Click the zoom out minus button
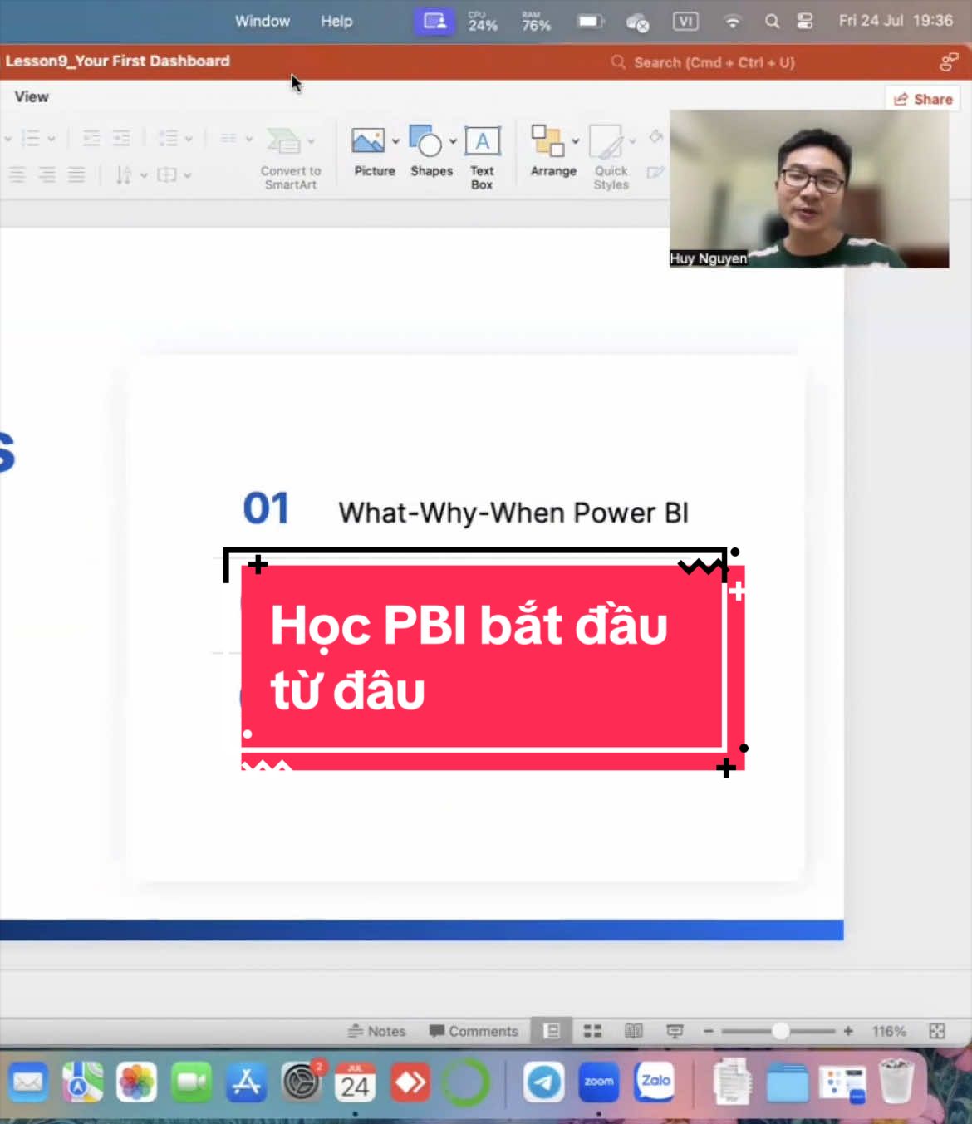This screenshot has width=972, height=1124. pyautogui.click(x=709, y=1031)
